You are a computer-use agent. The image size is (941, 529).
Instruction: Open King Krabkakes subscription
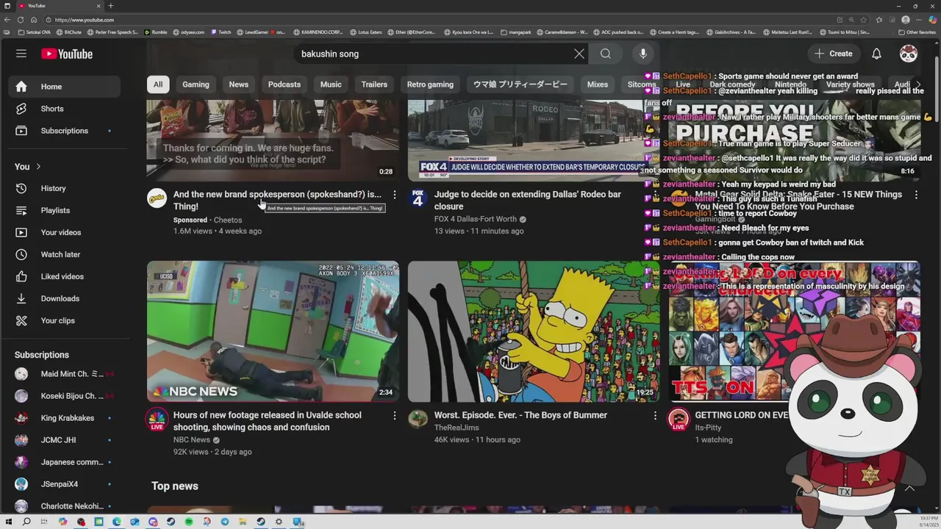point(65,418)
